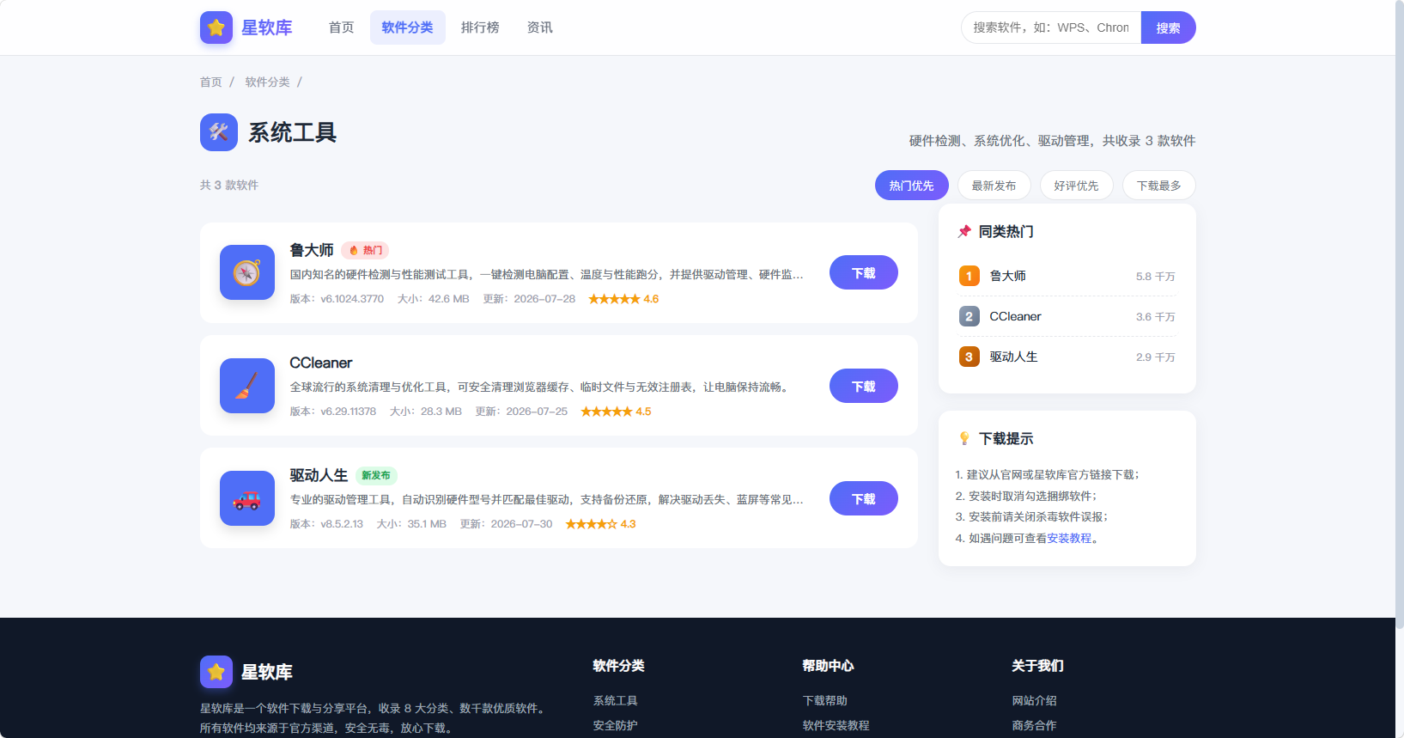1404x738 pixels.
Task: Click the pushpin icon beside 同类热门
Action: tap(964, 232)
